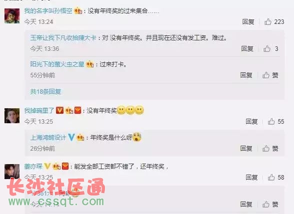Reply to 我的名字叫孙悟空's comment
This screenshot has height=214, width=294.
(x=248, y=22)
